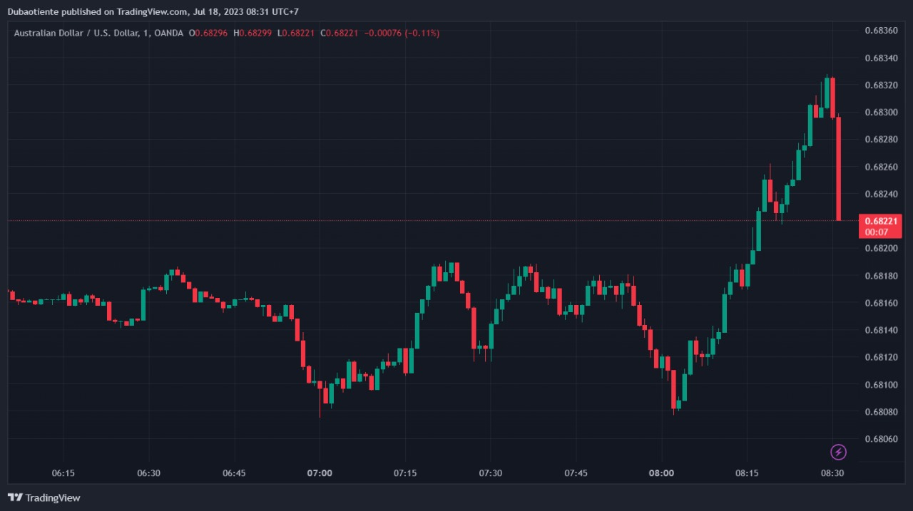913x511 pixels.
Task: Click the 0.68360 price scale label
Action: click(881, 31)
